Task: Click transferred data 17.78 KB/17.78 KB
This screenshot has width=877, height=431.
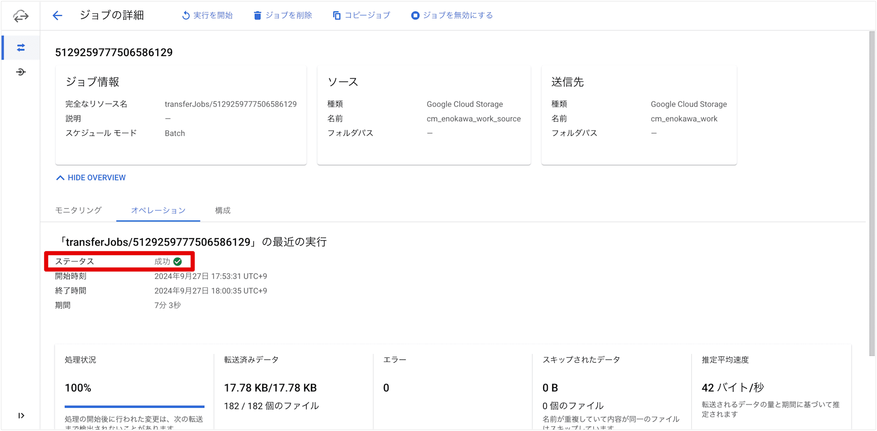Action: pos(271,388)
